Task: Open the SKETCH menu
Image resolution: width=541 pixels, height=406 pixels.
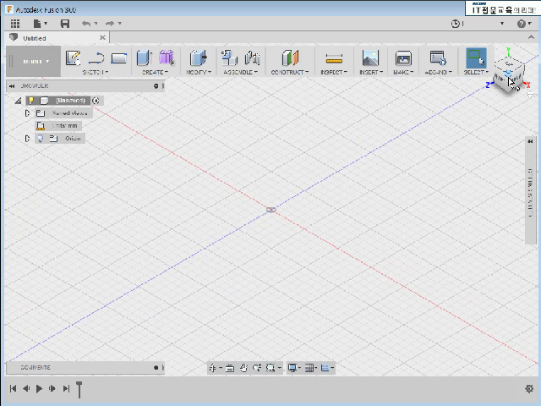Action: point(96,72)
